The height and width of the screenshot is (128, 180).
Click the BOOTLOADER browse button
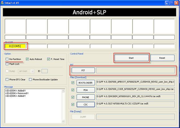pos(86,83)
